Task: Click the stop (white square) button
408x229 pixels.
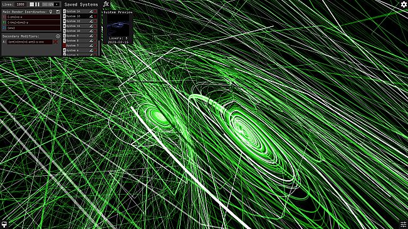Action: click(x=32, y=4)
